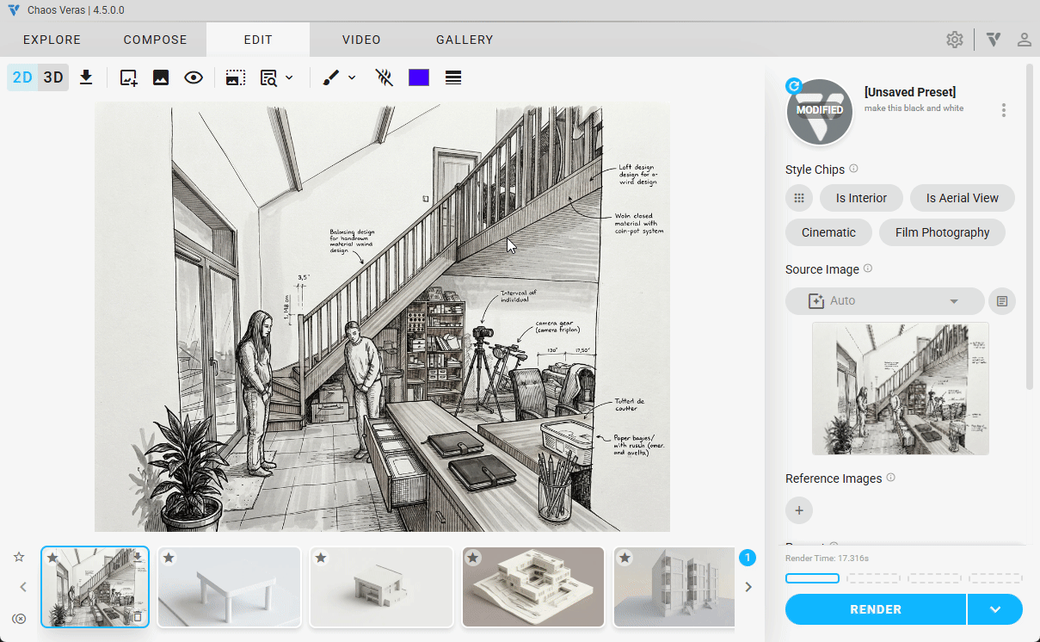Click the Veras logo icon near settings
The width and height of the screenshot is (1040, 642).
pos(994,40)
